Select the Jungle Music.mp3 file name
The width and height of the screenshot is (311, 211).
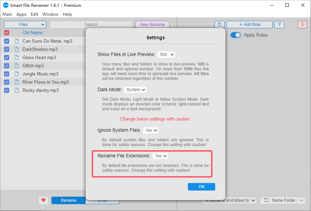click(40, 74)
